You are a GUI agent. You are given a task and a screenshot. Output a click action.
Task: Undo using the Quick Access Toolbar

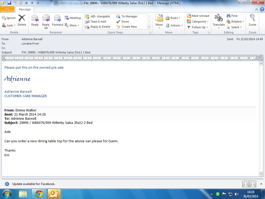tap(15, 3)
